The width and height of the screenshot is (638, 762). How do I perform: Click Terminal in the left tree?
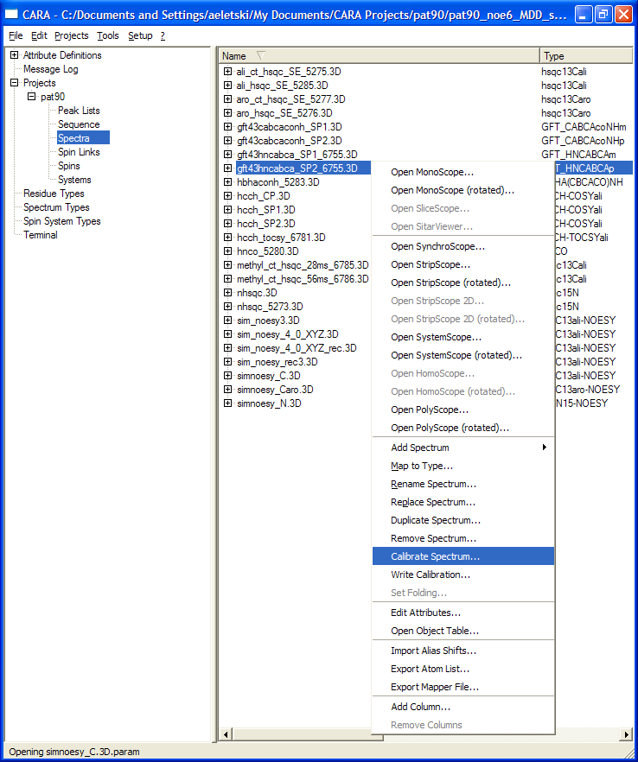click(x=41, y=235)
